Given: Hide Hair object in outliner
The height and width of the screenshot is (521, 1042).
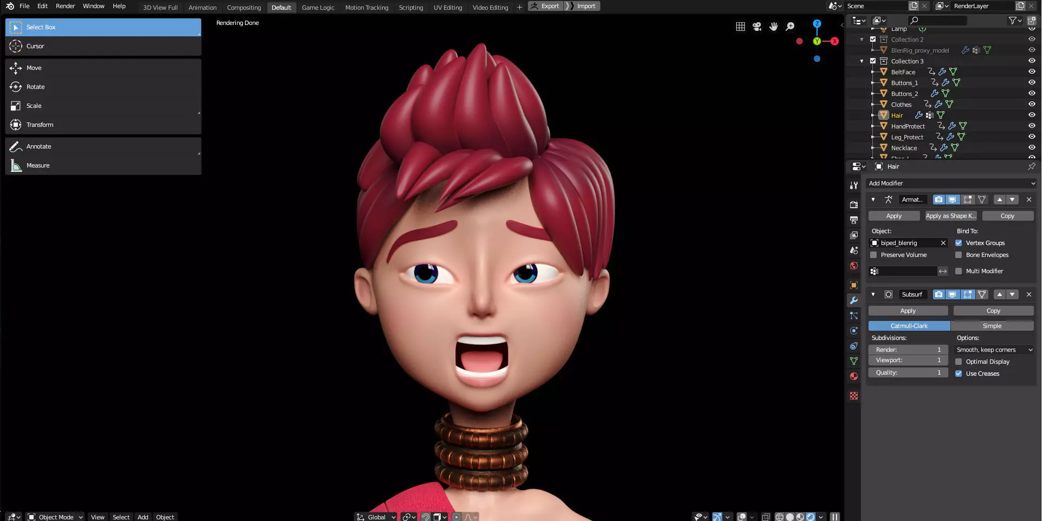Looking at the screenshot, I should pos(1032,115).
